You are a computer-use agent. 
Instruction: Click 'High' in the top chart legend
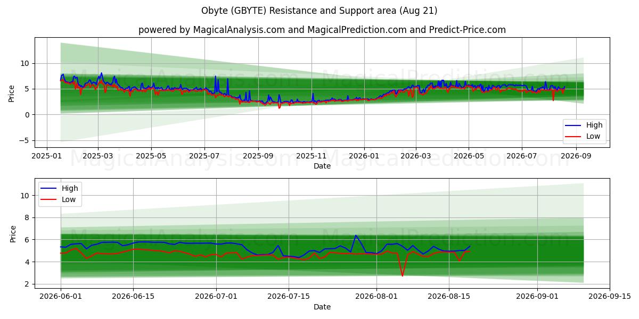click(594, 125)
